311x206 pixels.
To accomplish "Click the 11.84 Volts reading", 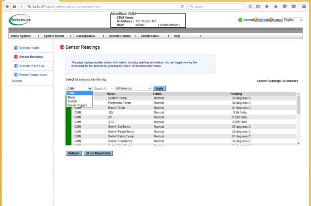I will (x=239, y=113).
